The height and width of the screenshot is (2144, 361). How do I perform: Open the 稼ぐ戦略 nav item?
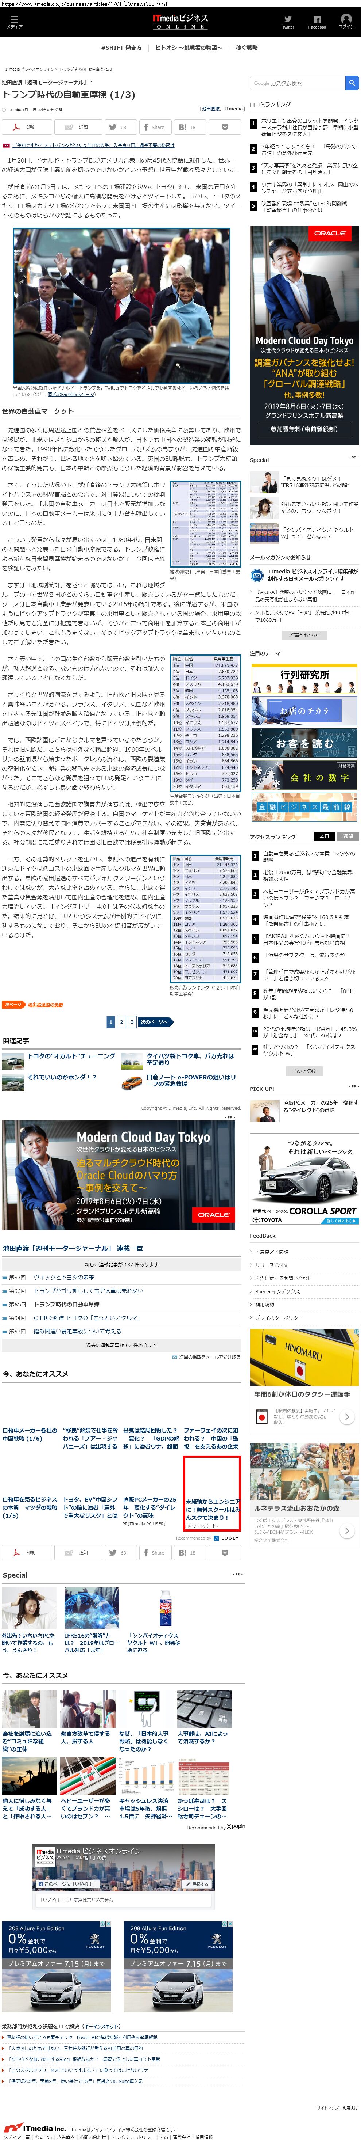[247, 48]
